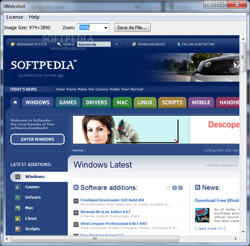Click the read more news link

point(210,229)
